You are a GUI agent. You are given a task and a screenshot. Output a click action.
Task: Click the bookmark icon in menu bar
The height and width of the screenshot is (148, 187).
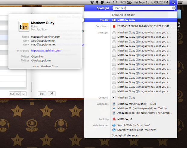(97, 2)
